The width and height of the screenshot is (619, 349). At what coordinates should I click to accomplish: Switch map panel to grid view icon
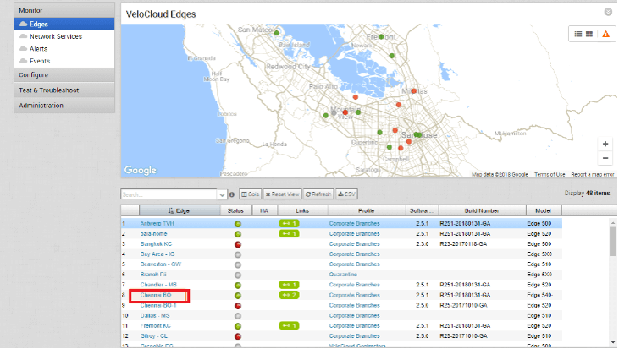(x=589, y=35)
